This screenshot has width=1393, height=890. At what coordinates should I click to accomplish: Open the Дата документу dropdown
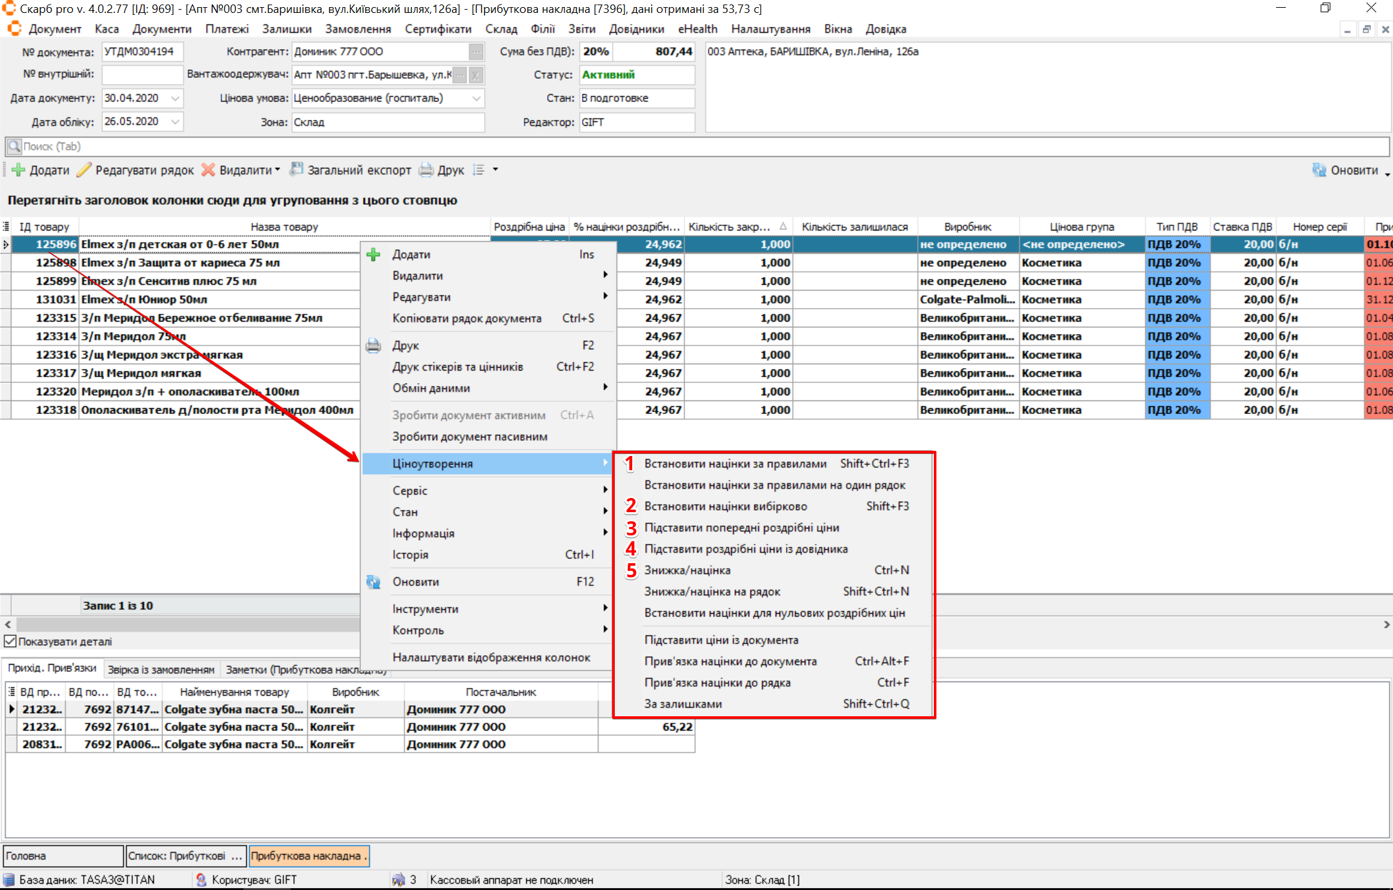click(176, 98)
